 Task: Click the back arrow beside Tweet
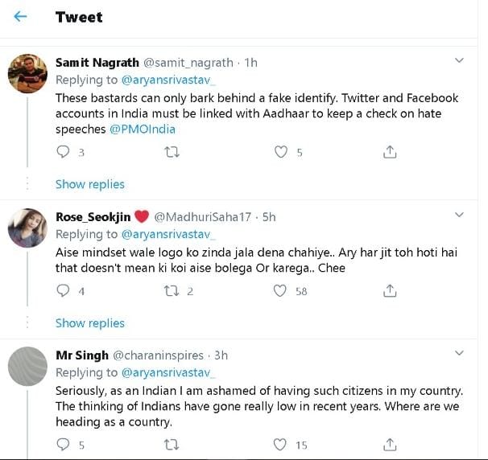(x=21, y=17)
